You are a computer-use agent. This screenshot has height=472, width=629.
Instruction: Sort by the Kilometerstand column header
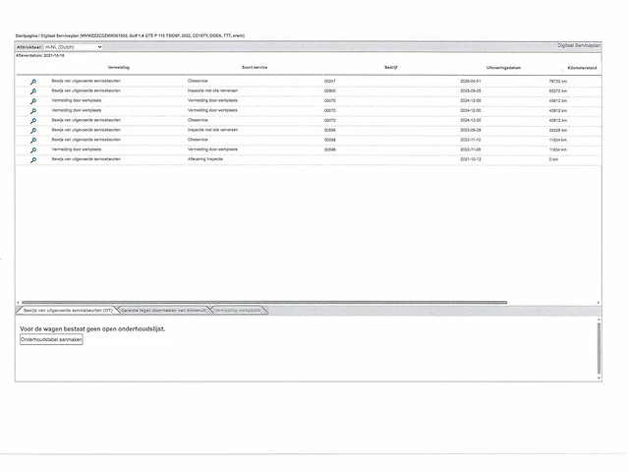[582, 68]
